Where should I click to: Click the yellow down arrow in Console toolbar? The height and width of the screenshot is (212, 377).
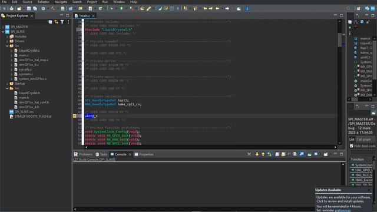pos(257,154)
